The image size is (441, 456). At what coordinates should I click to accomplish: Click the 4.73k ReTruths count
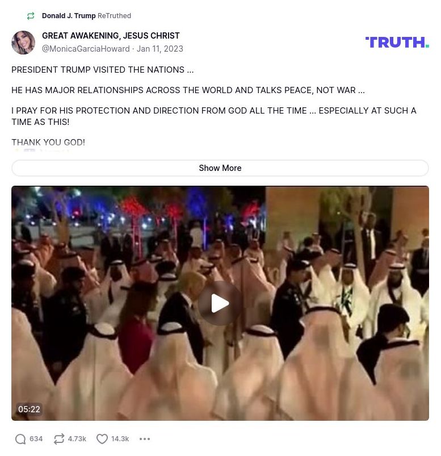[x=77, y=439]
